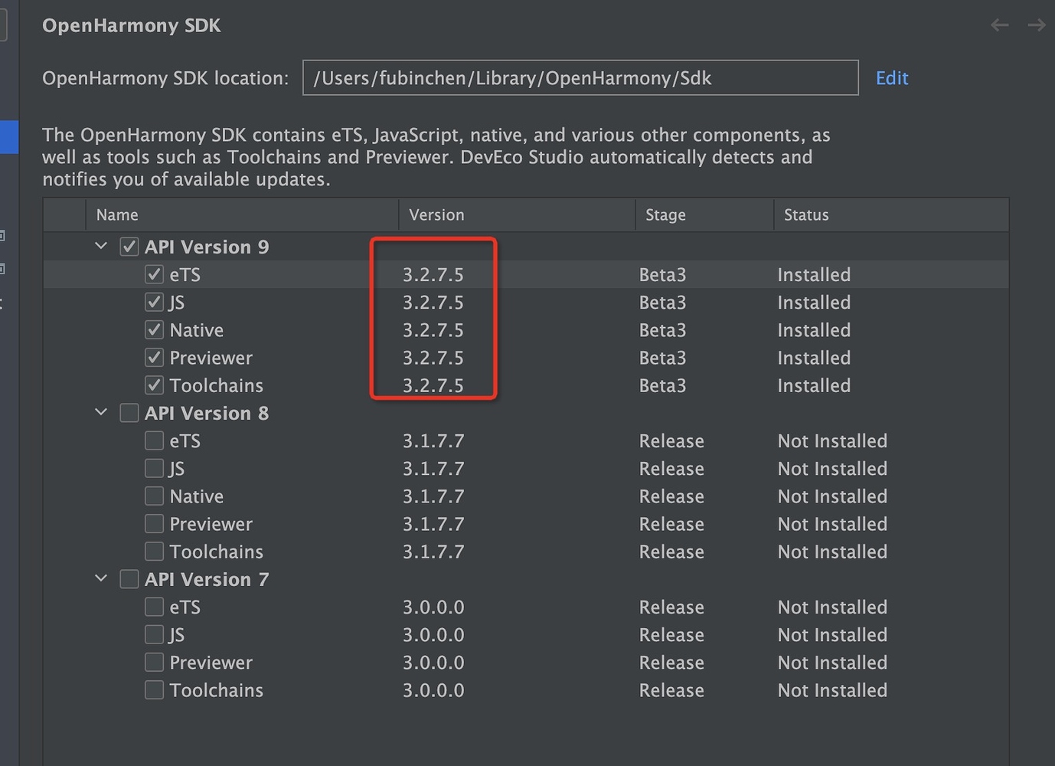Check the eTS checkbox under API Version 7

[154, 607]
